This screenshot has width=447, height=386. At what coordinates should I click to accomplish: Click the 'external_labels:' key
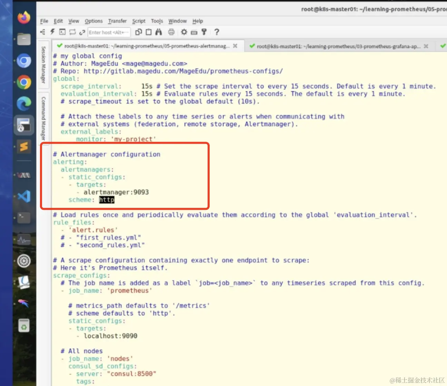coord(91,132)
